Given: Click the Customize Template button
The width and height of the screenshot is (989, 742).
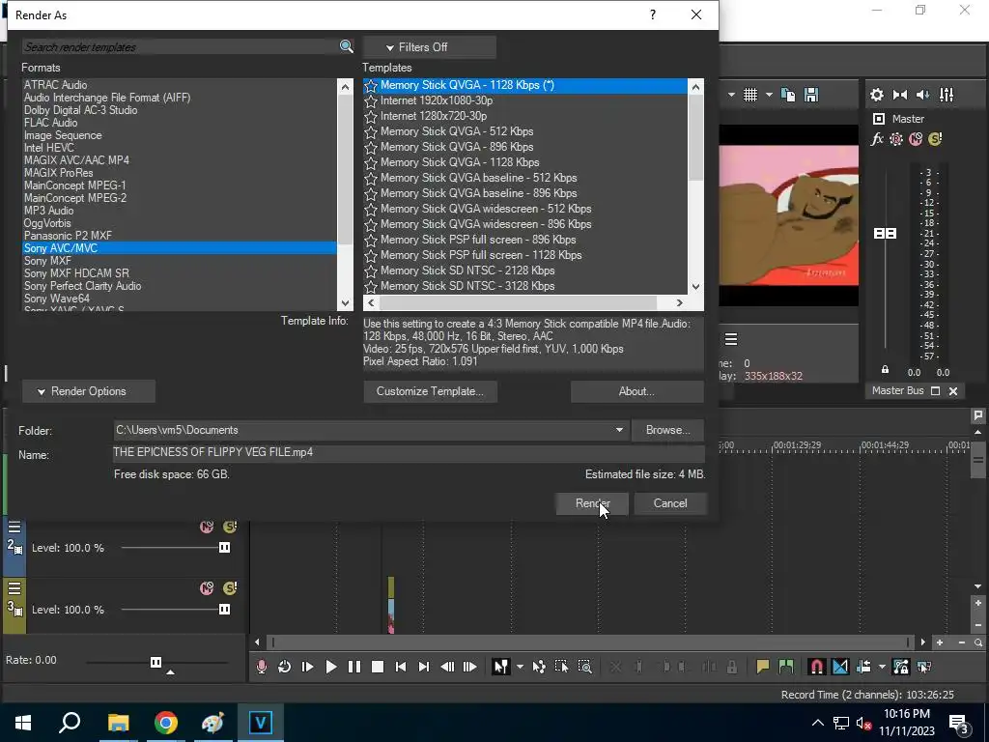Looking at the screenshot, I should point(430,391).
